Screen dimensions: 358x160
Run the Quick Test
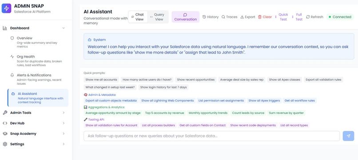(281, 17)
